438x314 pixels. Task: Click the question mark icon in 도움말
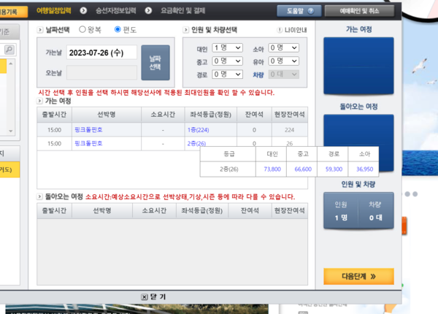click(x=311, y=11)
